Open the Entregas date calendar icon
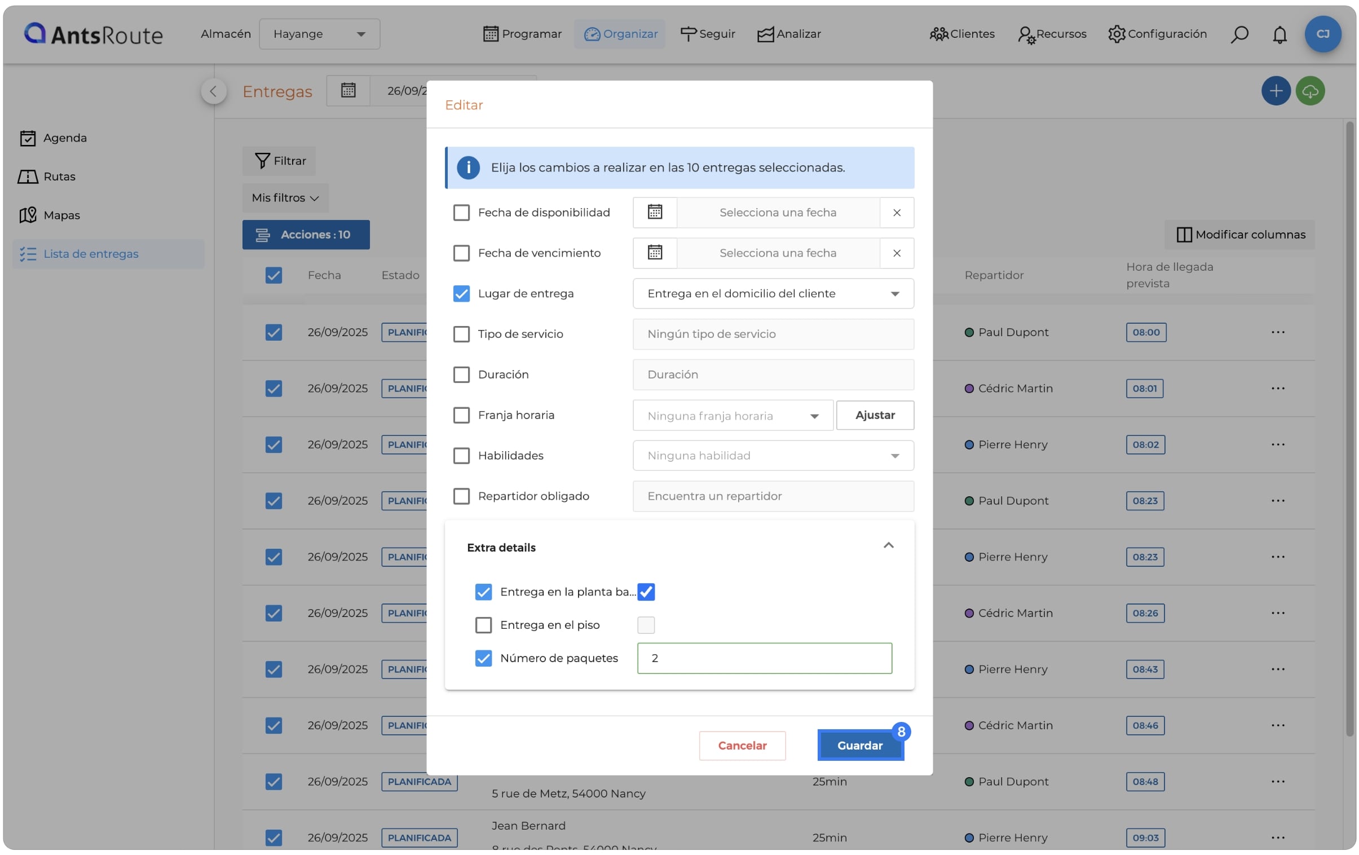 point(348,90)
